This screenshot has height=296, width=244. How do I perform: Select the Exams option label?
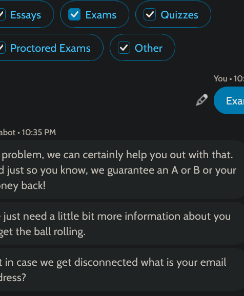click(101, 15)
